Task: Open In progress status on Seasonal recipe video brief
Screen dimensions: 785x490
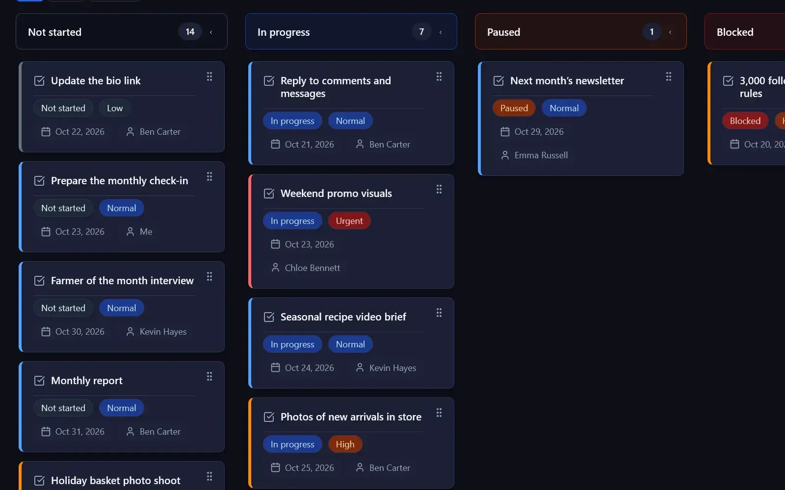Action: (292, 344)
